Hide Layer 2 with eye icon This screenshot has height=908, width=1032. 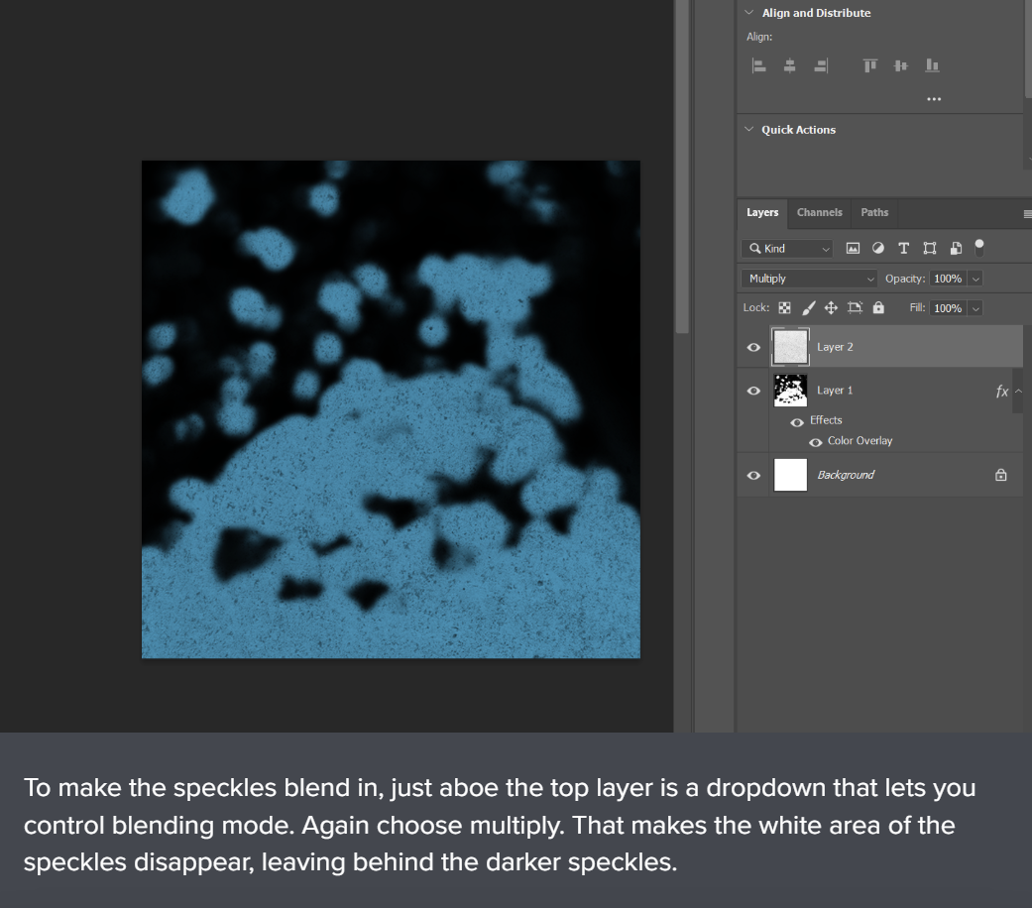753,347
